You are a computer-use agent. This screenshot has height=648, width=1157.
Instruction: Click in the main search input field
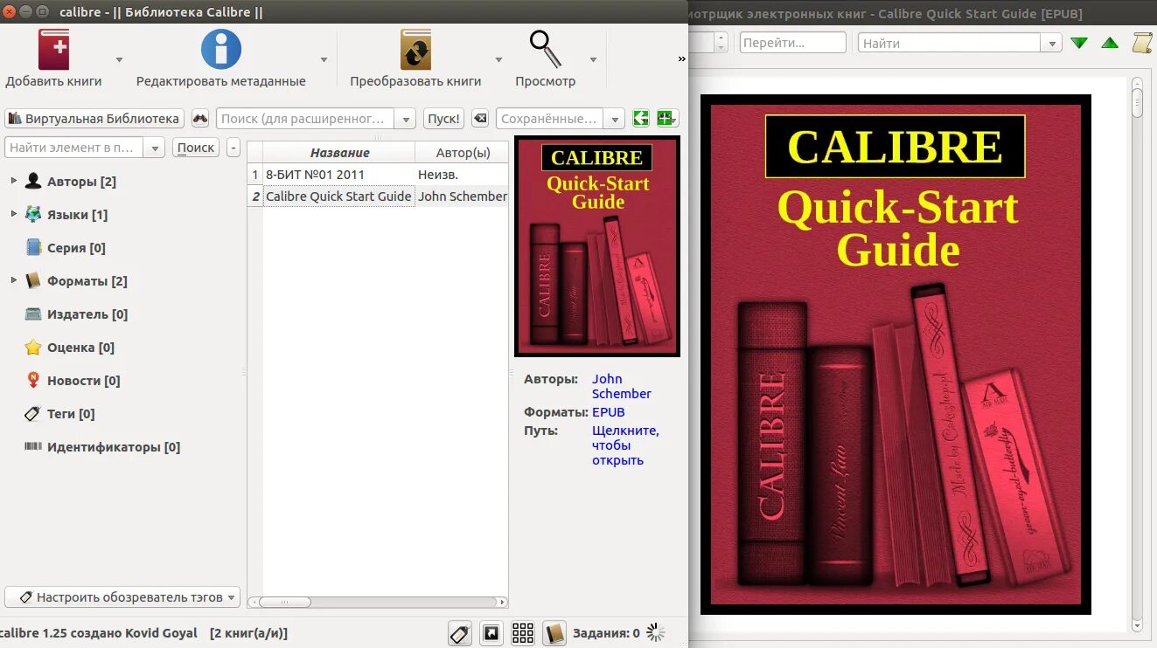tap(306, 119)
